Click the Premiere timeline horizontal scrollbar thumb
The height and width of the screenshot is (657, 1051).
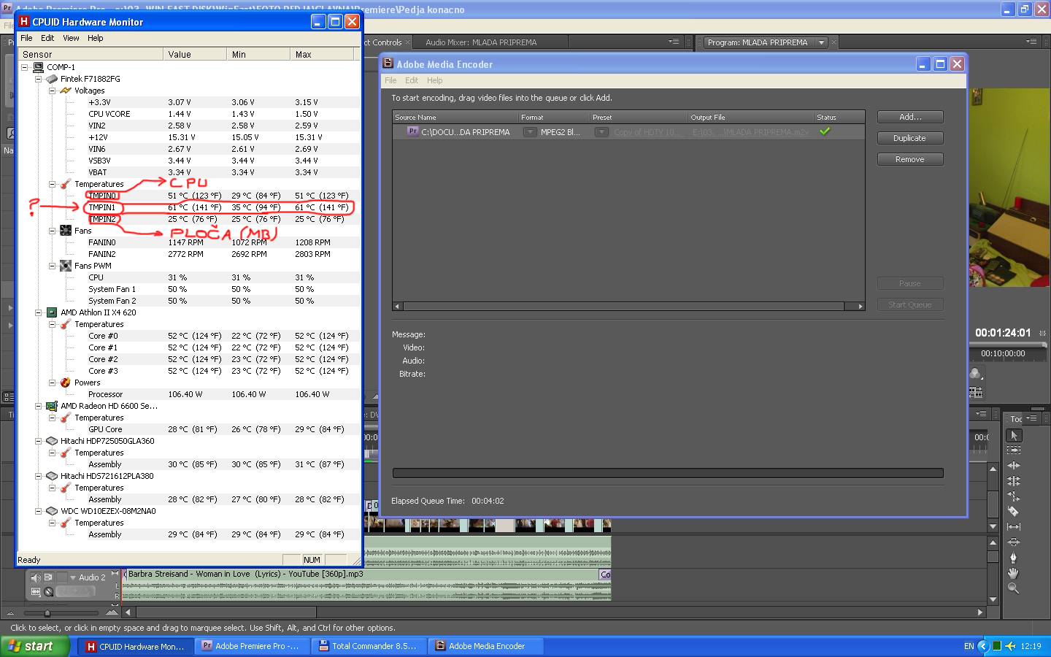click(x=226, y=612)
